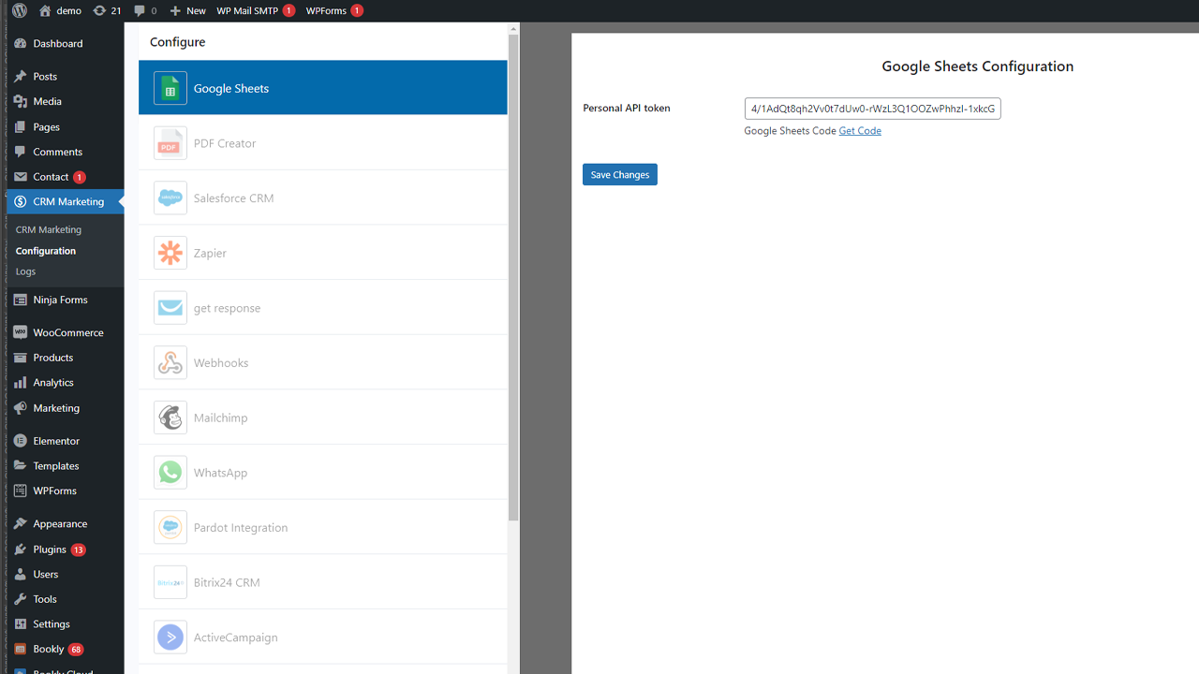
Task: Select the ActiveCampaign arrow icon
Action: tap(170, 637)
